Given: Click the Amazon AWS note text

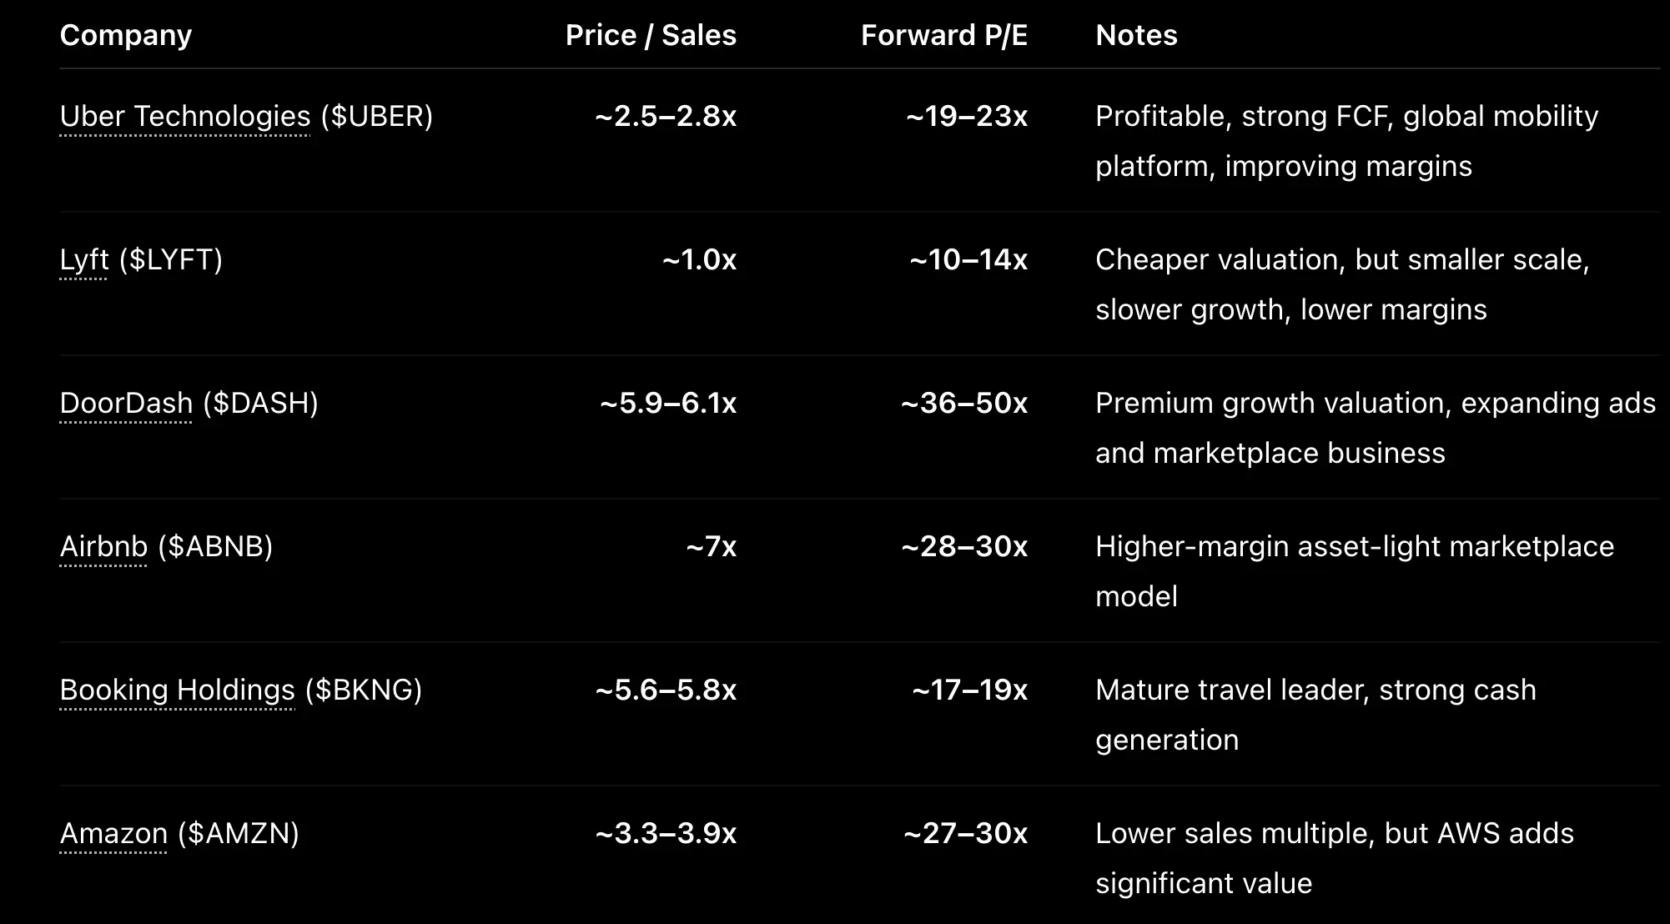Looking at the screenshot, I should click(x=1335, y=858).
